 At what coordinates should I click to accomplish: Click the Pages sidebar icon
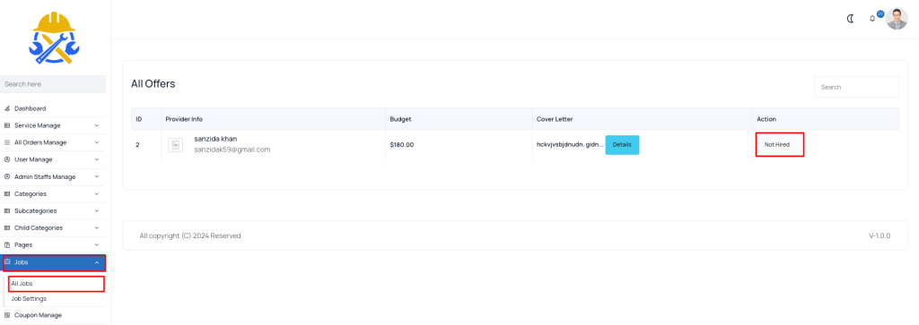click(7, 245)
